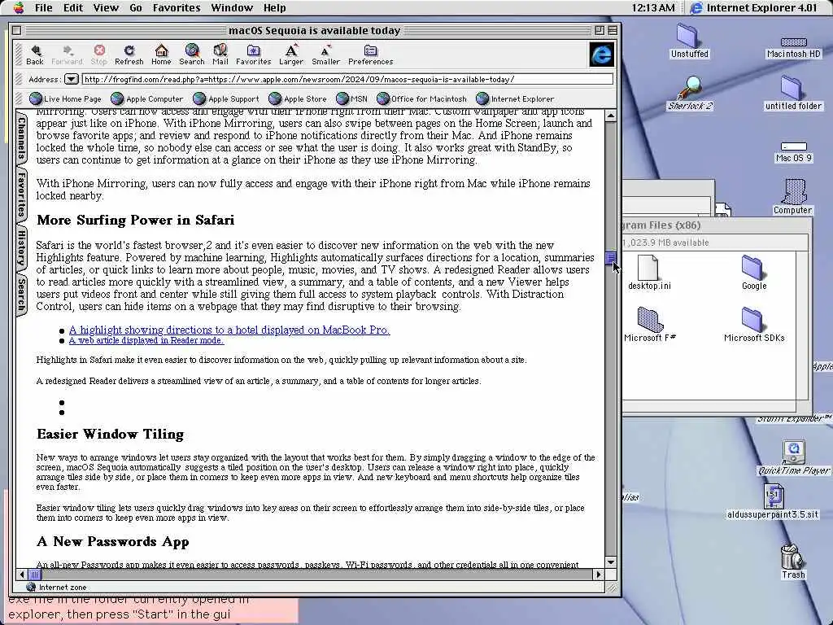Open the Help menu

coord(275,7)
